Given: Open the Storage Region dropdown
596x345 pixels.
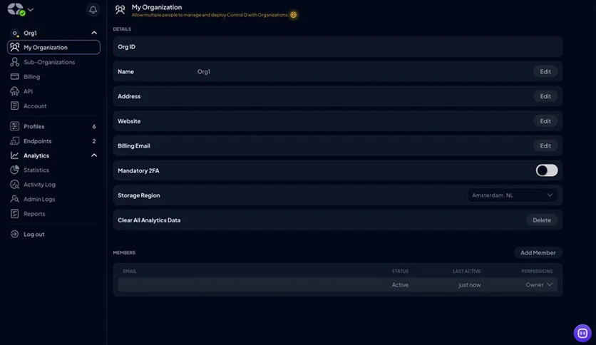Looking at the screenshot, I should click(x=513, y=195).
